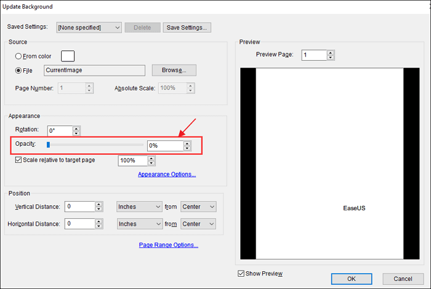431x289 pixels.
Task: Open Horizontal Distance from Center dropdown
Action: 198,224
